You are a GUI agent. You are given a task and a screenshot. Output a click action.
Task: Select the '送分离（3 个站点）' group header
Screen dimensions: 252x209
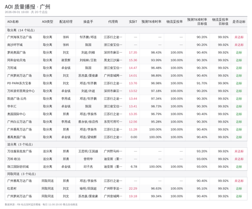[x=126, y=144]
